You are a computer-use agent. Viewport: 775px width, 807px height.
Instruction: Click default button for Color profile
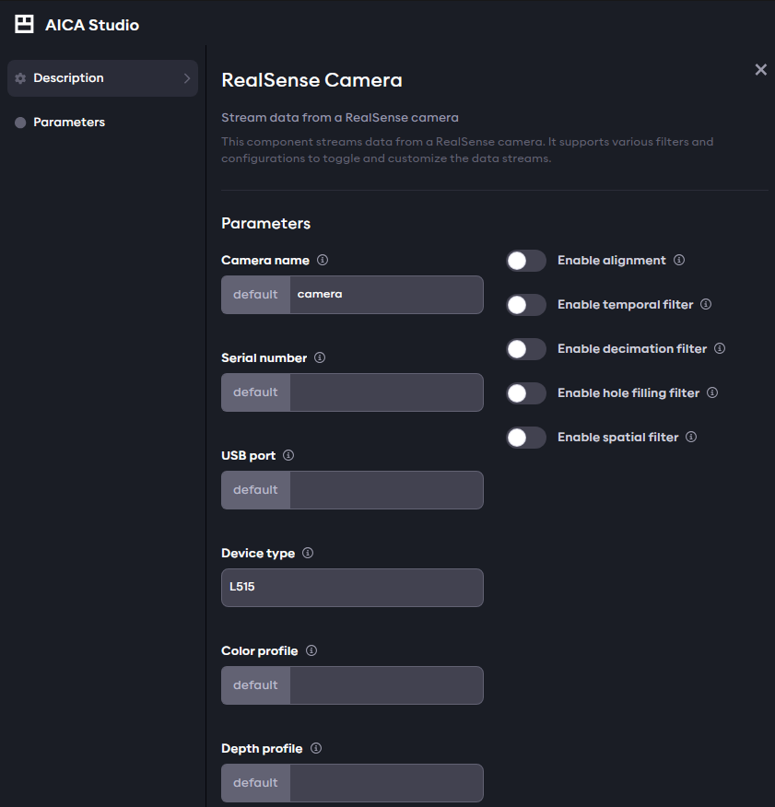(x=255, y=685)
